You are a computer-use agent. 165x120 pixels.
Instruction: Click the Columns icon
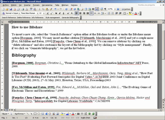click(93, 9)
